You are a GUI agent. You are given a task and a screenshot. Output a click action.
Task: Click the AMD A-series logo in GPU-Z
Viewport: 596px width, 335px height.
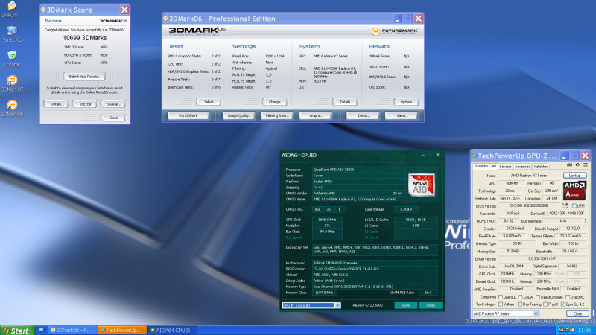(574, 191)
